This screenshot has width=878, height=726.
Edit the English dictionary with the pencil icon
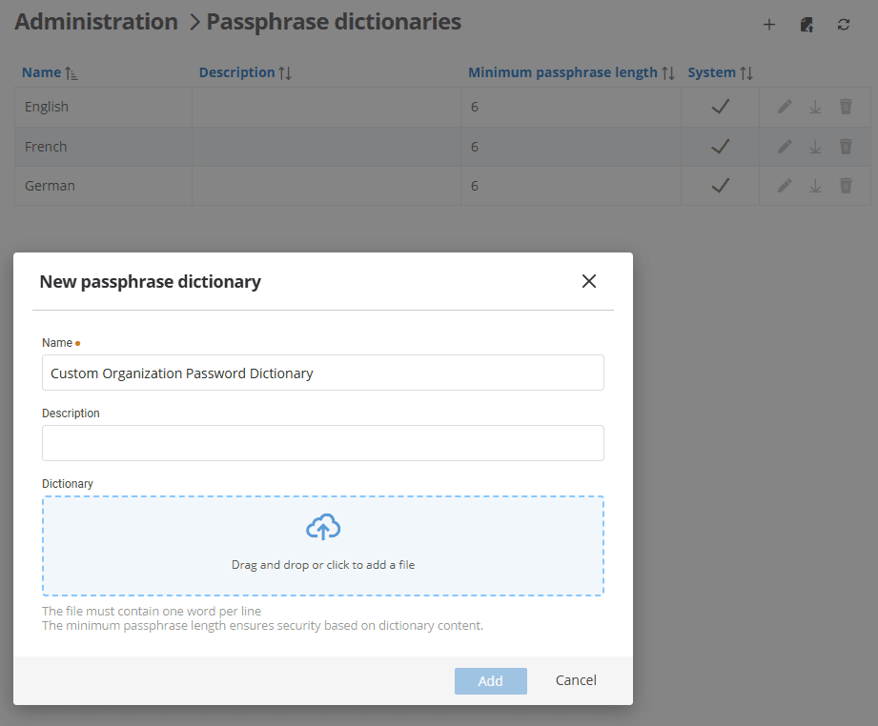tap(784, 106)
